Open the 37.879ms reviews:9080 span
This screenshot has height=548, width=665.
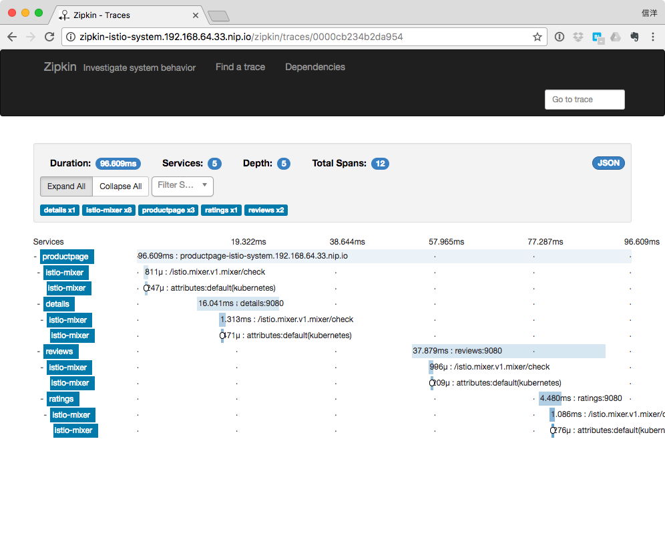[509, 351]
